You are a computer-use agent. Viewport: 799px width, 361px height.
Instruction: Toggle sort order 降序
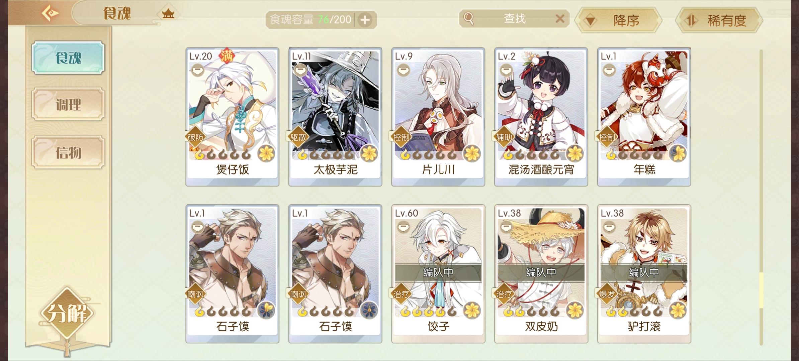[618, 20]
